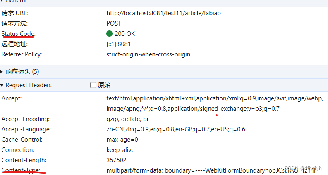Select the Content-Length value 357502
Viewport: 328px width, 175px height.
[117, 160]
